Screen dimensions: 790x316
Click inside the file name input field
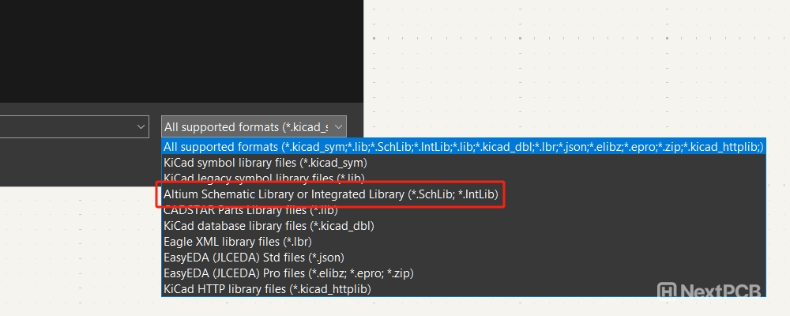click(x=63, y=126)
